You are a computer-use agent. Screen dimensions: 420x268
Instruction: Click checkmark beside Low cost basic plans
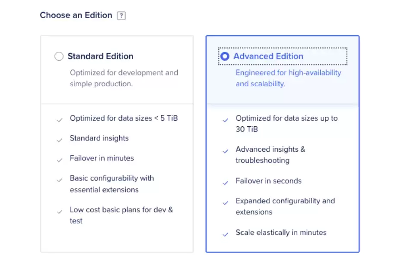pos(60,212)
